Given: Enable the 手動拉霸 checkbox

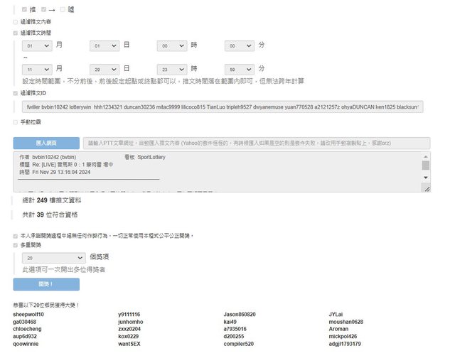Looking at the screenshot, I should pyautogui.click(x=16, y=122).
